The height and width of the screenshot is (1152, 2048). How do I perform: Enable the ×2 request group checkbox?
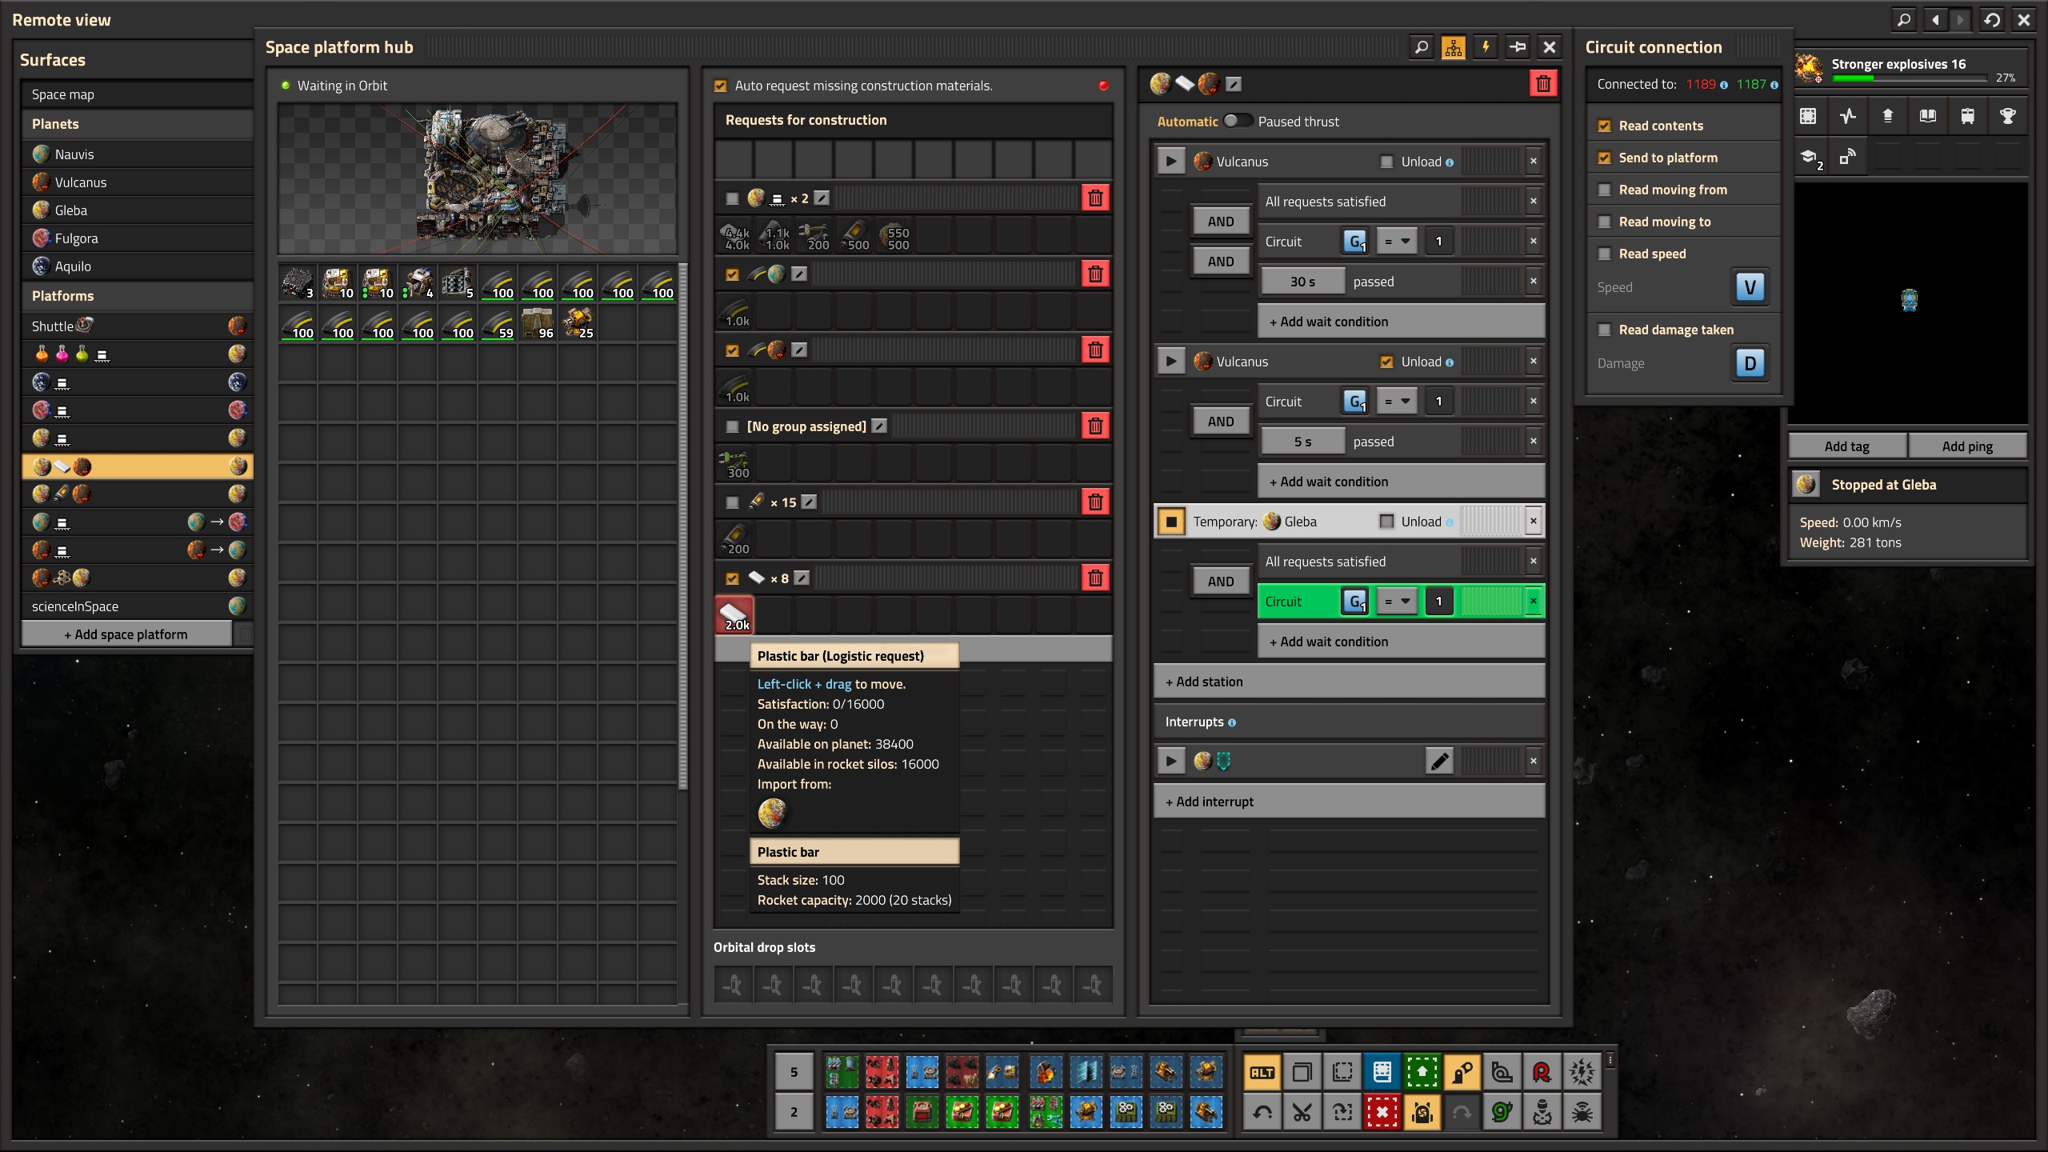pyautogui.click(x=732, y=198)
